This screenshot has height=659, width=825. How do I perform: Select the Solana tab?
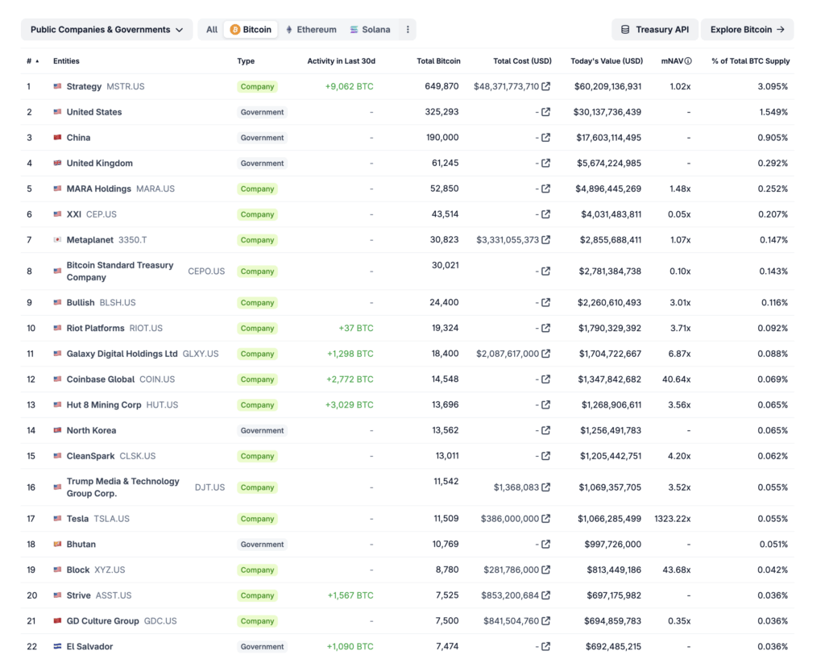click(370, 30)
